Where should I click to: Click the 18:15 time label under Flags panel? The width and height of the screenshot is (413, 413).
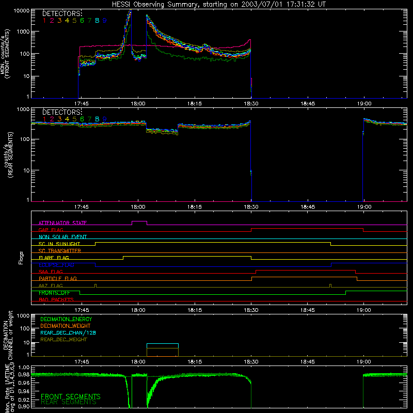click(195, 310)
